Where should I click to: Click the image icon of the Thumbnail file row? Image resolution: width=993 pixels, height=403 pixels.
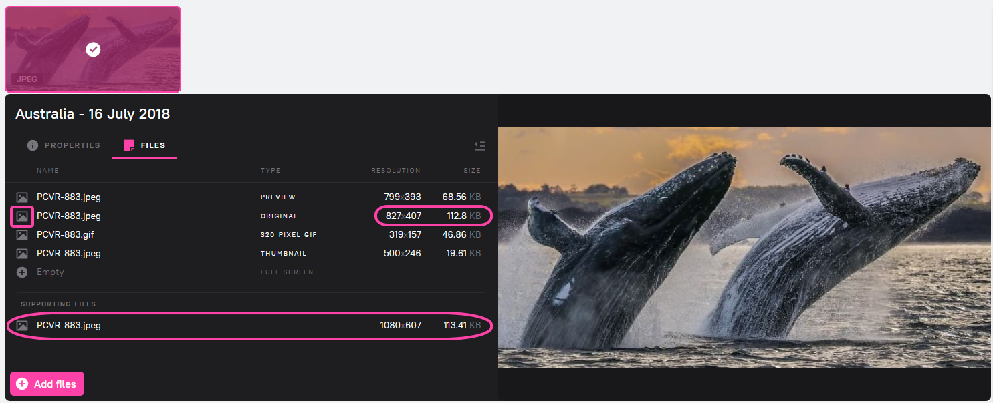tap(22, 254)
